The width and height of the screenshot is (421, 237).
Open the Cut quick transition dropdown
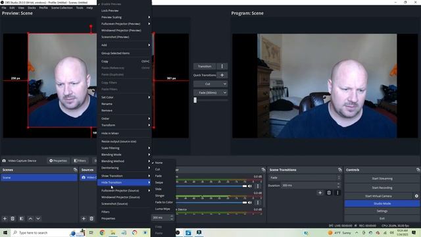(210, 84)
